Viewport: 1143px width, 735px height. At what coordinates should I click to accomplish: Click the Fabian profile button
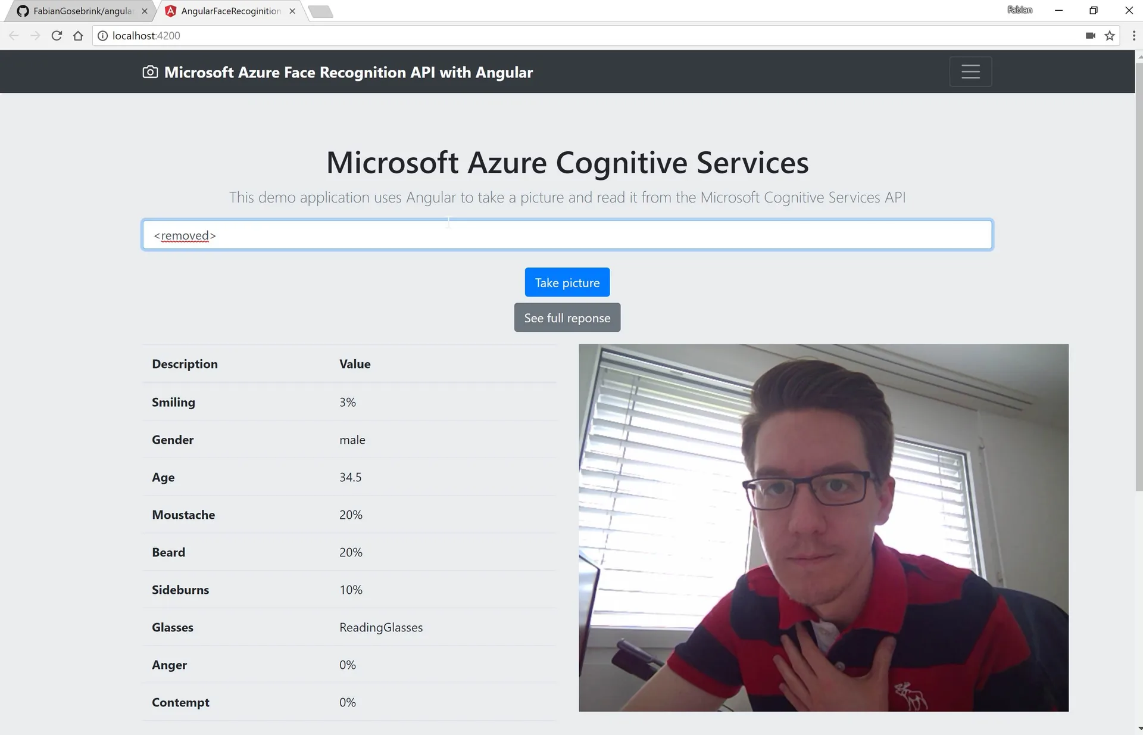click(1020, 10)
